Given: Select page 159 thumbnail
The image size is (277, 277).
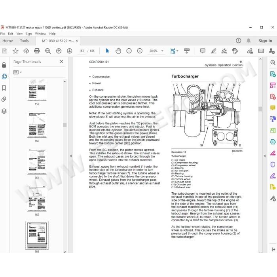Looking at the screenshot, I should click(37, 90).
